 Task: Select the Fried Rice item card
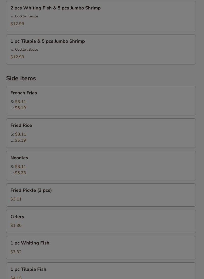pos(101,133)
